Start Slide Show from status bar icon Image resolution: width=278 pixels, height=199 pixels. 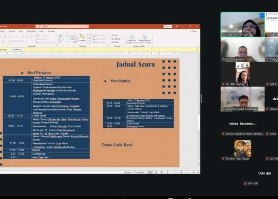168,172
